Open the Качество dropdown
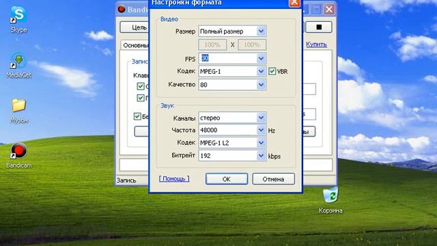Screen dimensions: 437x246 click(261, 85)
